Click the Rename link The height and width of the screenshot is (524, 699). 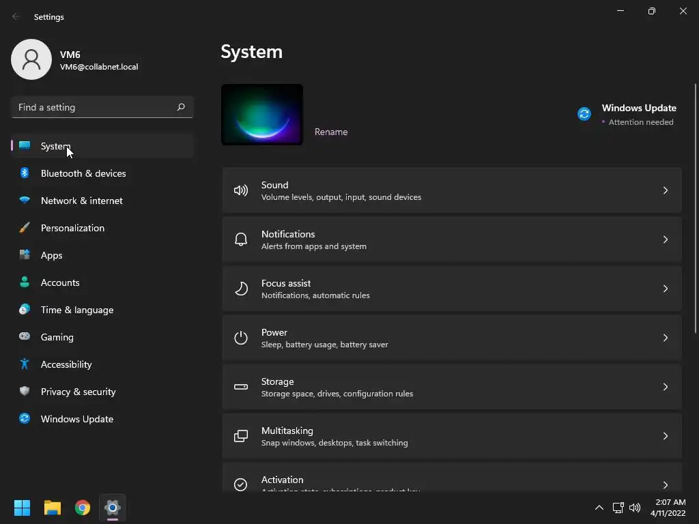[331, 132]
